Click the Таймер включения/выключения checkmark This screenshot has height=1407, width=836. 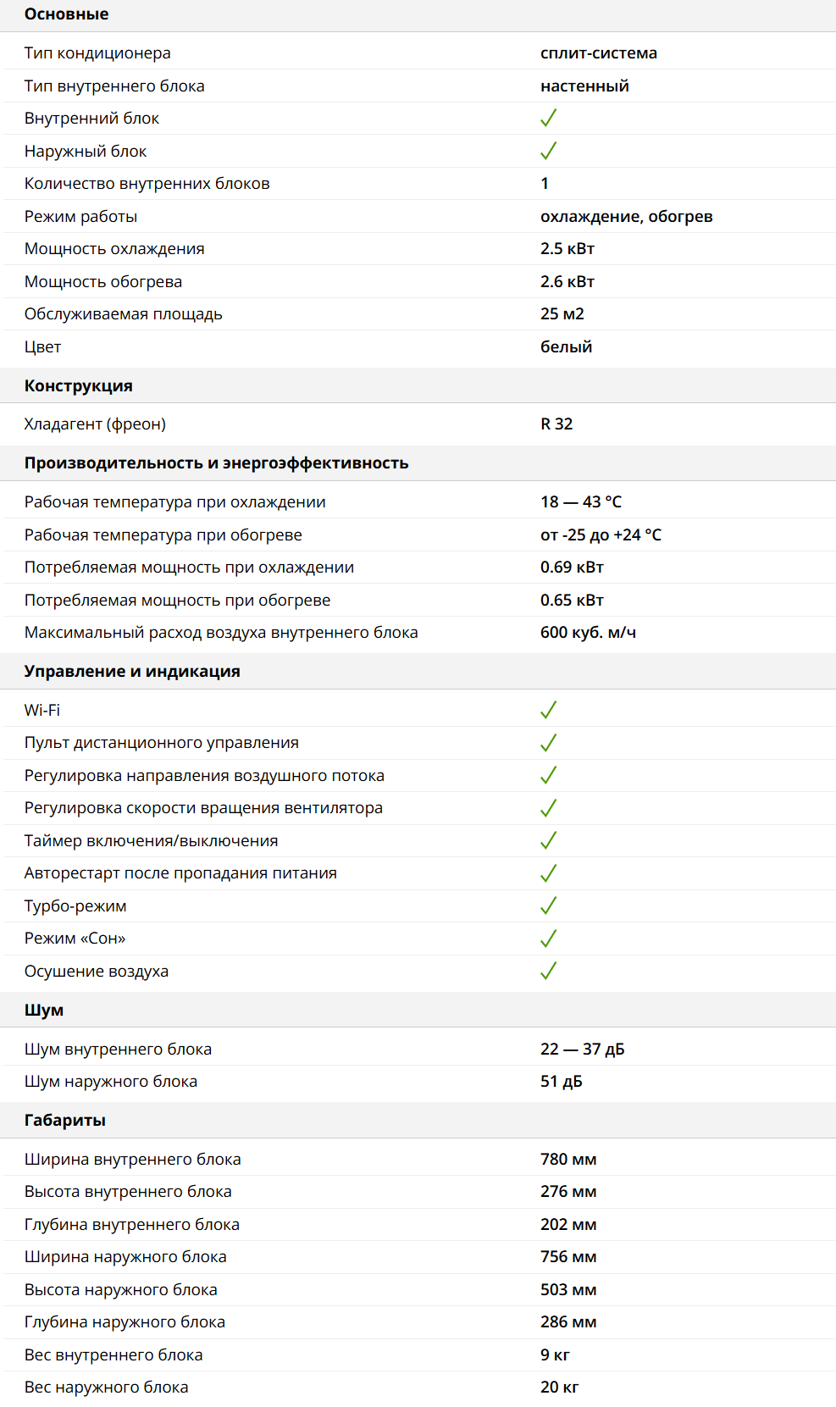[x=548, y=840]
